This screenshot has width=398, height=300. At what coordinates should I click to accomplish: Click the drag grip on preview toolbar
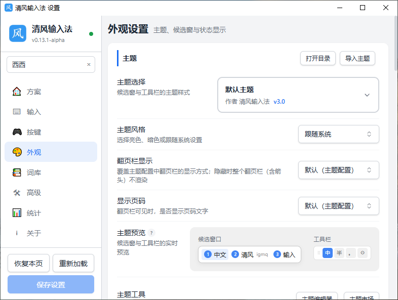point(319,253)
